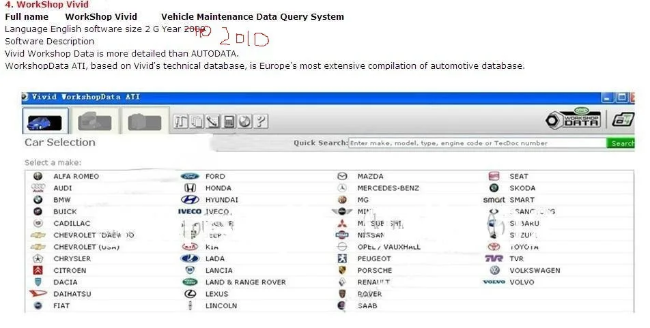Viewport: 650px width, 328px height.
Task: Click the red Toyota logo
Action: coord(494,247)
